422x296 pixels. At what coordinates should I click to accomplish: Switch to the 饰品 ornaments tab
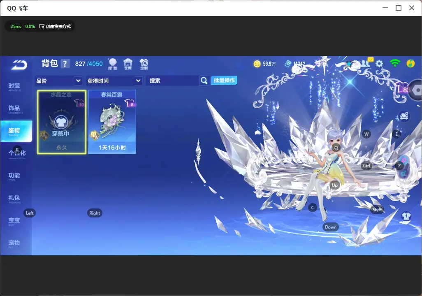click(14, 109)
